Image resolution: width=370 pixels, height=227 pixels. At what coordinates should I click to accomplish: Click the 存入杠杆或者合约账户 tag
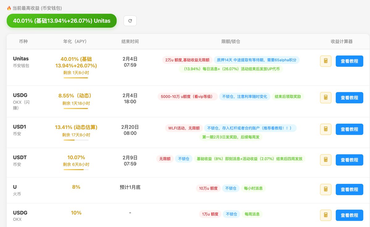click(250, 128)
